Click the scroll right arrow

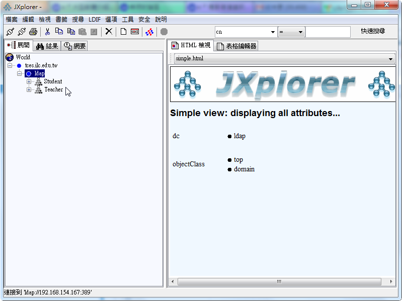[391, 281]
